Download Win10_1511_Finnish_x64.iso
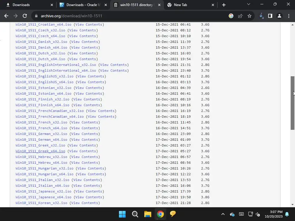Screen dimensions: 295x221 42,105
